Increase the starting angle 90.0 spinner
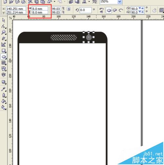 click(142, 8)
